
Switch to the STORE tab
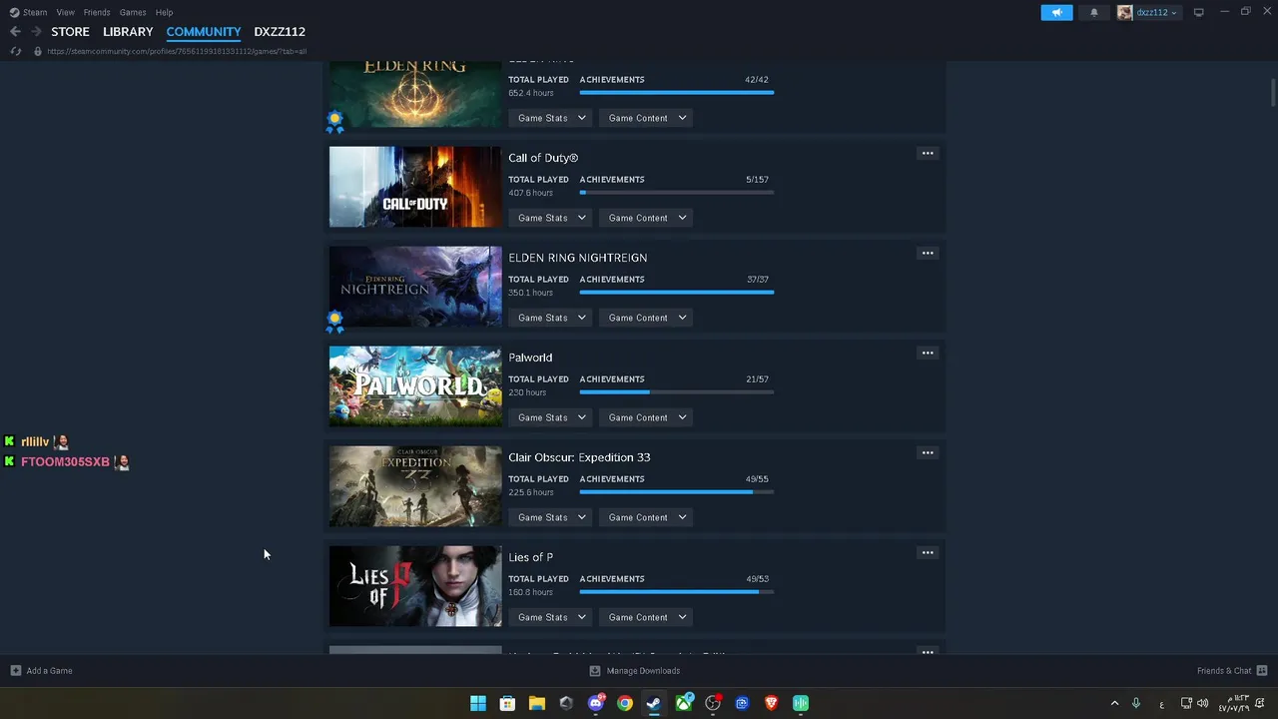pos(70,32)
